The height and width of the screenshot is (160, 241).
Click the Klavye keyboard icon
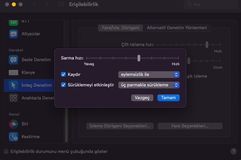click(13, 73)
